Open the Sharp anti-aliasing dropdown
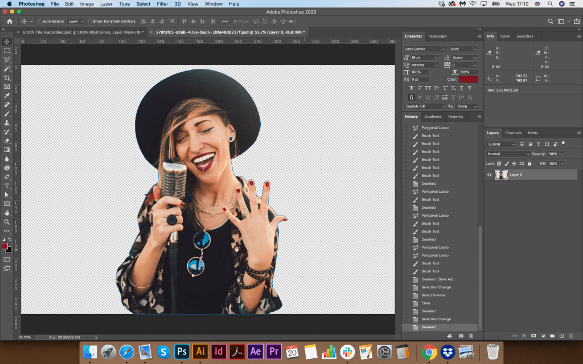Image resolution: width=583 pixels, height=364 pixels. pyautogui.click(x=466, y=106)
